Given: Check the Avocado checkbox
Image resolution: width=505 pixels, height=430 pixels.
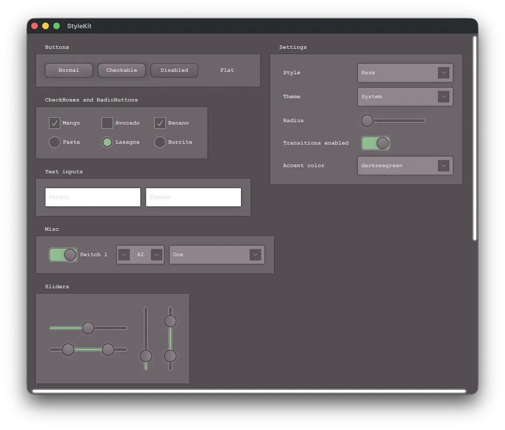Looking at the screenshot, I should [x=107, y=123].
